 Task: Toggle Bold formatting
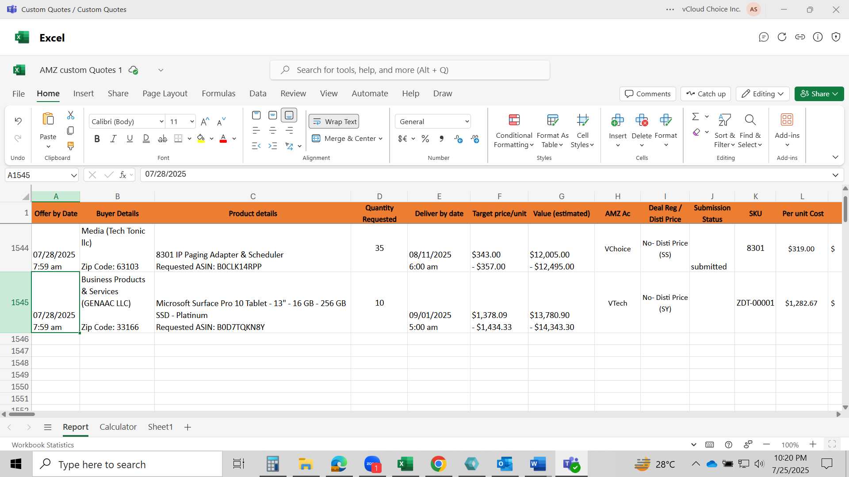point(97,139)
